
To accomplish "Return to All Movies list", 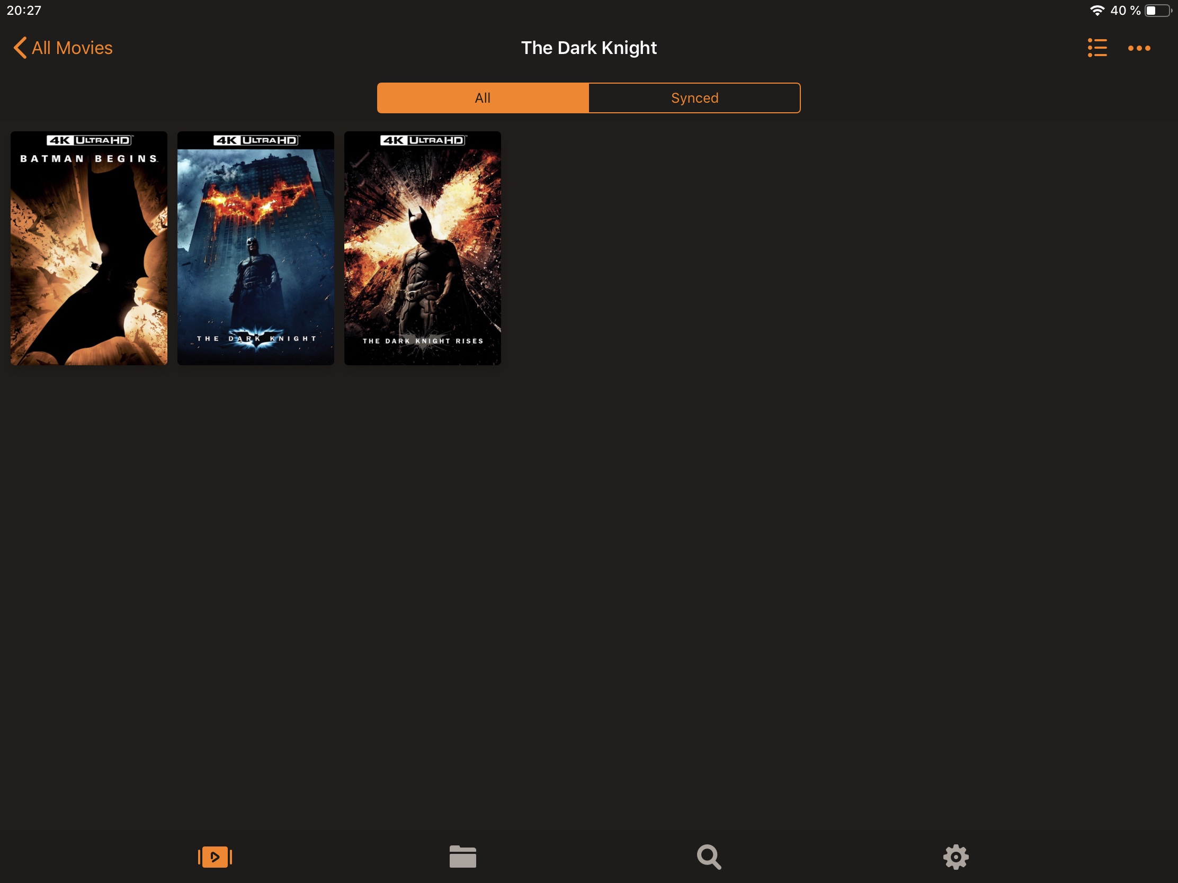I will pos(72,48).
